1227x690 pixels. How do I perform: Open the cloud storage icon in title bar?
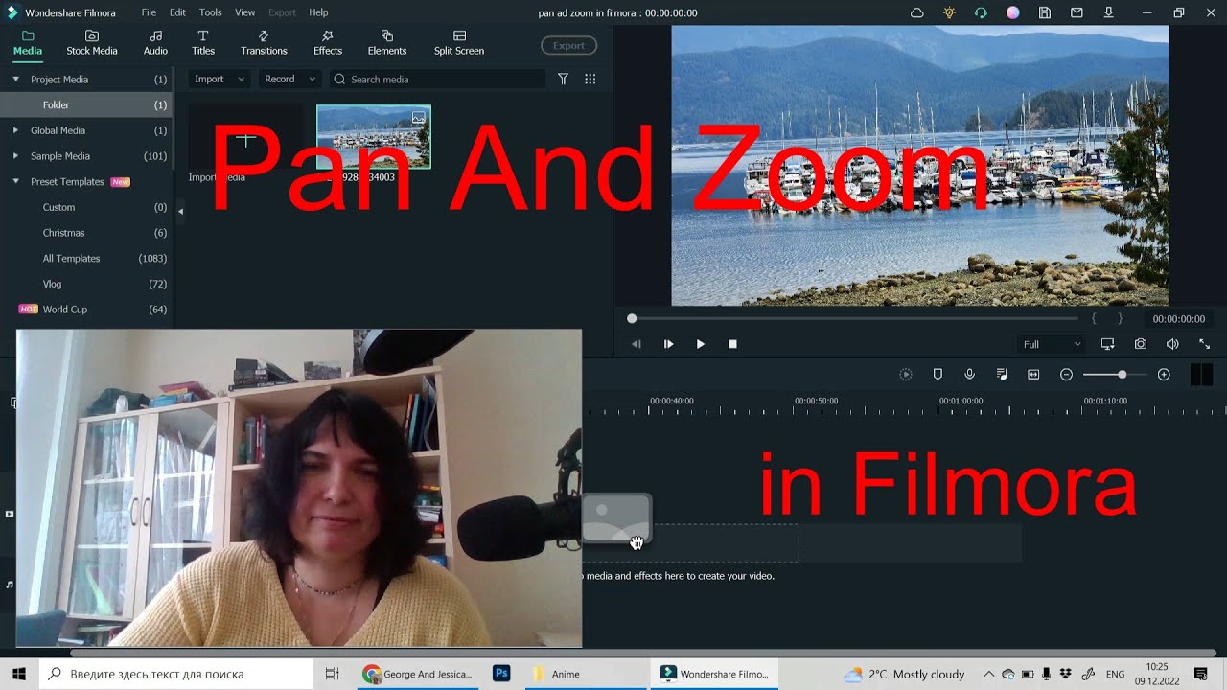[917, 12]
